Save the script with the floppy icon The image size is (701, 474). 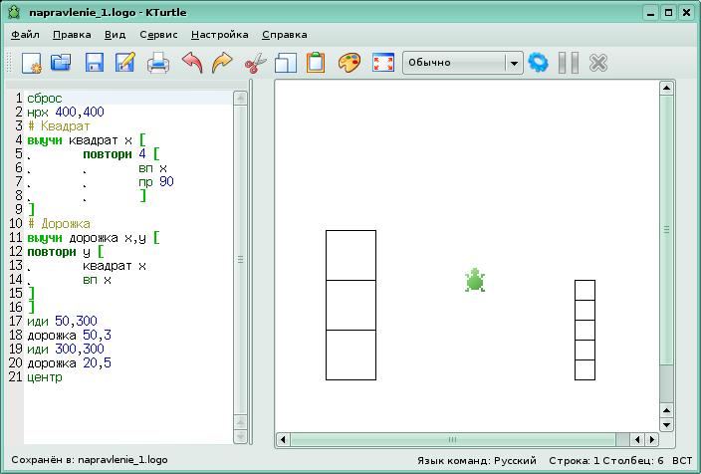[x=95, y=63]
